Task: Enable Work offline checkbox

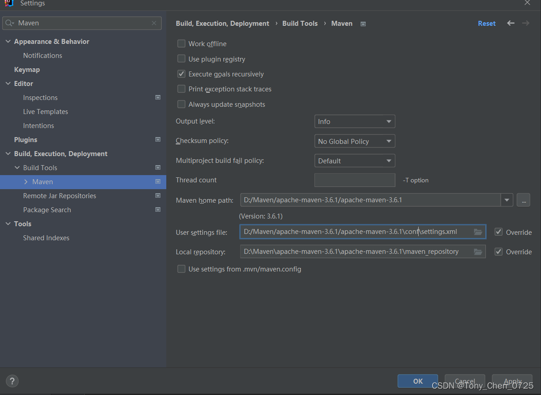Action: point(181,43)
